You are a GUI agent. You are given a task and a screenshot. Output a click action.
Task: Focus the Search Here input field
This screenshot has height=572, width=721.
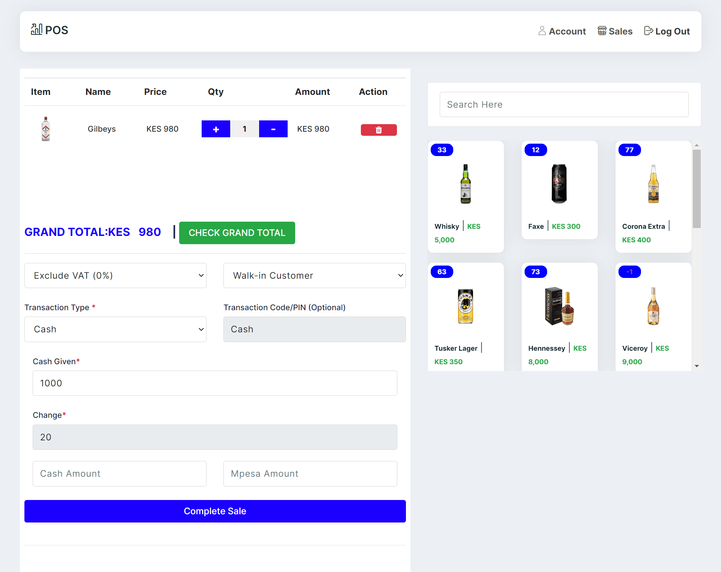pyautogui.click(x=564, y=105)
